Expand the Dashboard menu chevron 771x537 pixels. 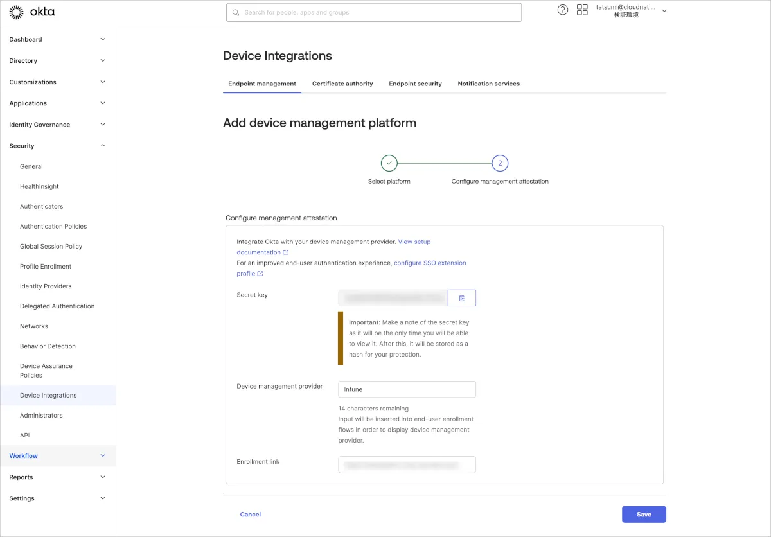pos(103,39)
